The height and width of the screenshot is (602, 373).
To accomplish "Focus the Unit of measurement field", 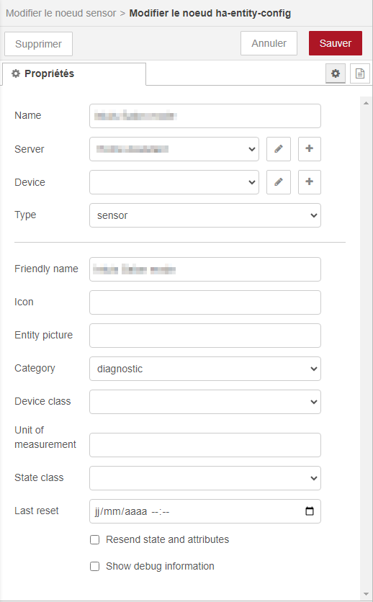I will [205, 445].
